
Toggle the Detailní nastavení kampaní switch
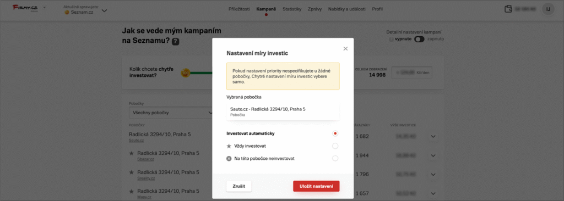419,39
